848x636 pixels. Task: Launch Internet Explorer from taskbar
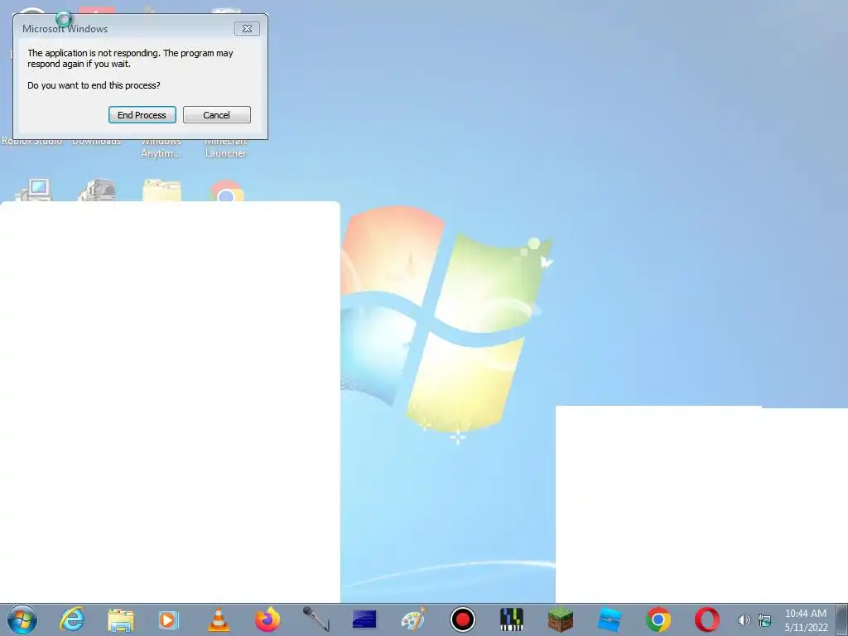coord(72,619)
